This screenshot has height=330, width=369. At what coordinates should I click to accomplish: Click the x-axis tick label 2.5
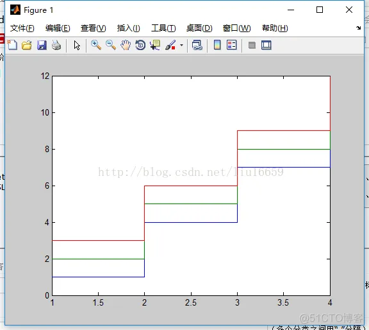pos(191,302)
